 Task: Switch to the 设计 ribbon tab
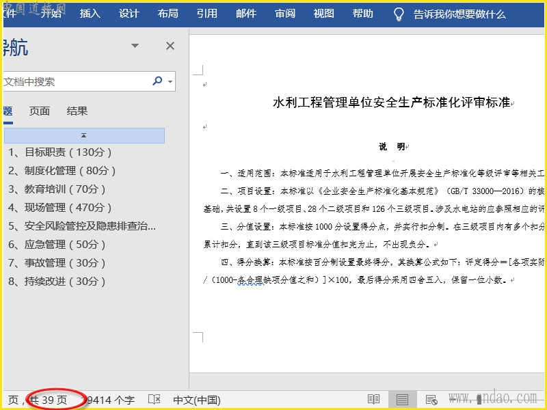(129, 14)
